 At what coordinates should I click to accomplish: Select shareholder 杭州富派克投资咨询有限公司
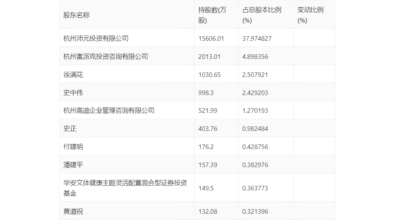click(106, 57)
